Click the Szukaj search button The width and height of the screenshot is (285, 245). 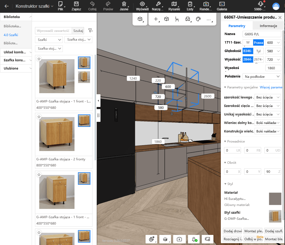(x=78, y=31)
